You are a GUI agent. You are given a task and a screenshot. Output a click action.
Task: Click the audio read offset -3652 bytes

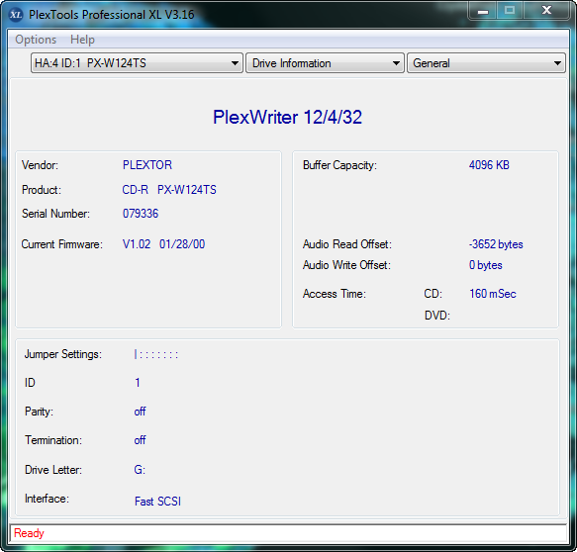496,244
